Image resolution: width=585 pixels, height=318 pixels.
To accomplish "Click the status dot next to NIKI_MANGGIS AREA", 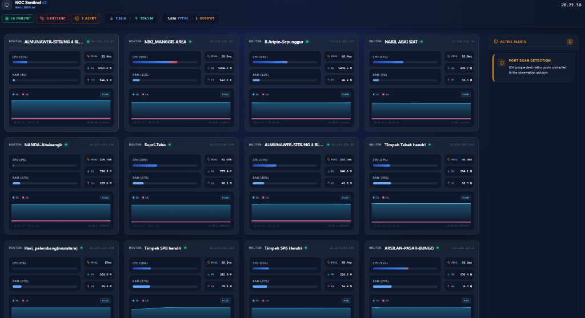I will 190,42.
